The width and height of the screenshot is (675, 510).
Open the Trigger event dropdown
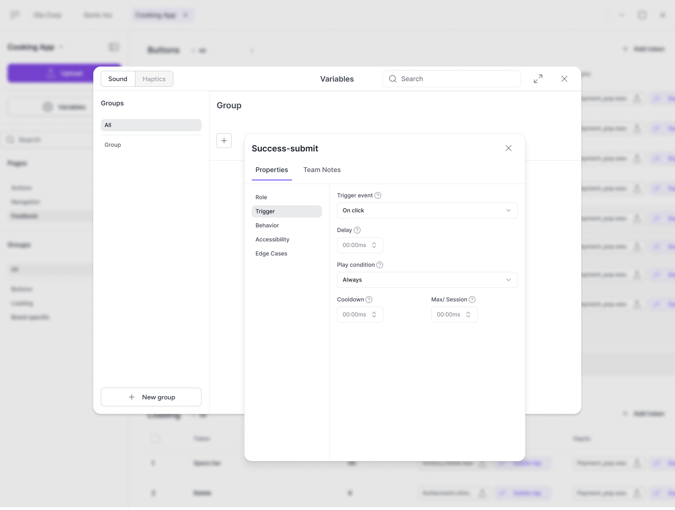[x=427, y=210]
